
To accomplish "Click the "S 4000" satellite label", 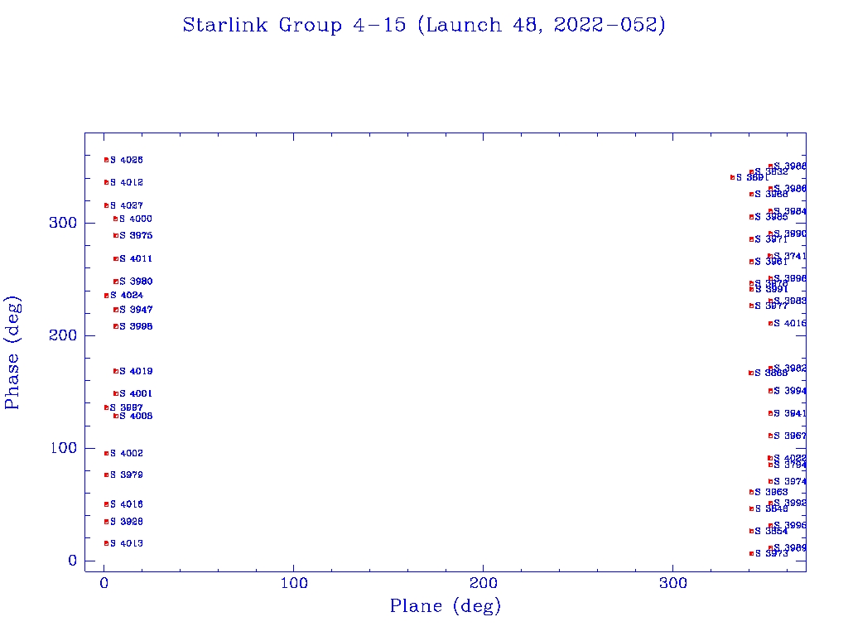I will click(x=136, y=219).
